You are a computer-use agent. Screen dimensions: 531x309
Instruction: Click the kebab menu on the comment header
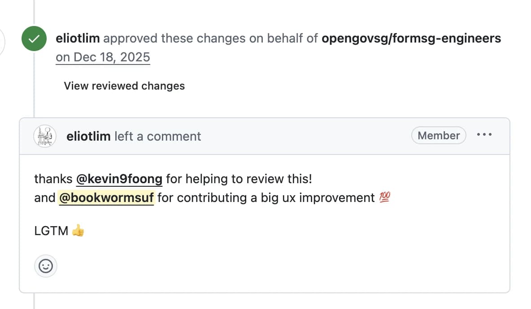point(484,135)
